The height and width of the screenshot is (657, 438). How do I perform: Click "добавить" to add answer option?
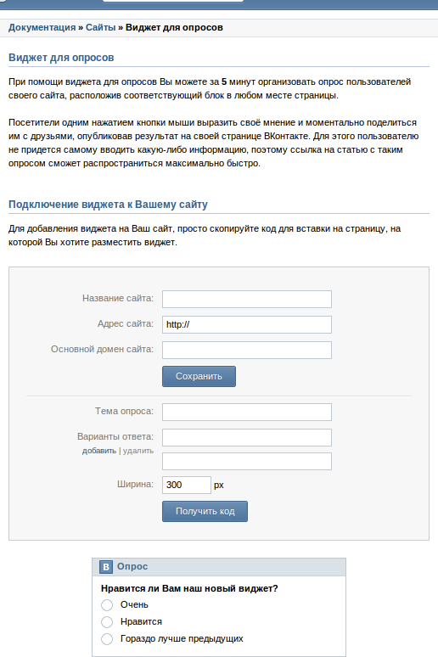click(99, 451)
